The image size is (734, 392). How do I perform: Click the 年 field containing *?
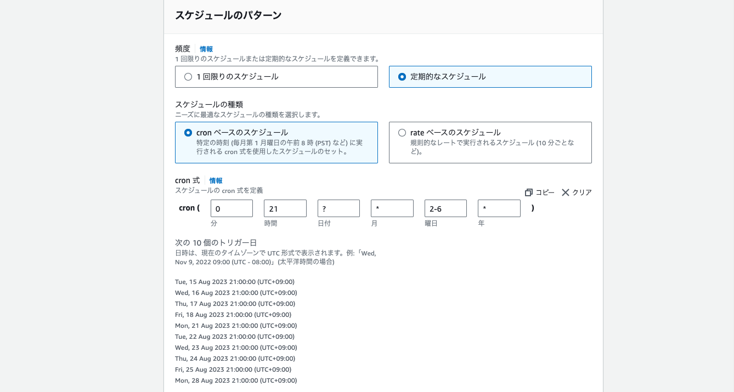498,208
